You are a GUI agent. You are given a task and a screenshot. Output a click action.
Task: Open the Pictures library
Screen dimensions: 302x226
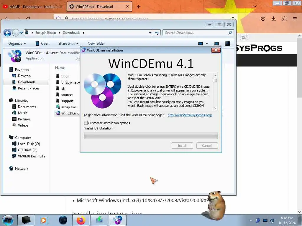(x=21, y=119)
